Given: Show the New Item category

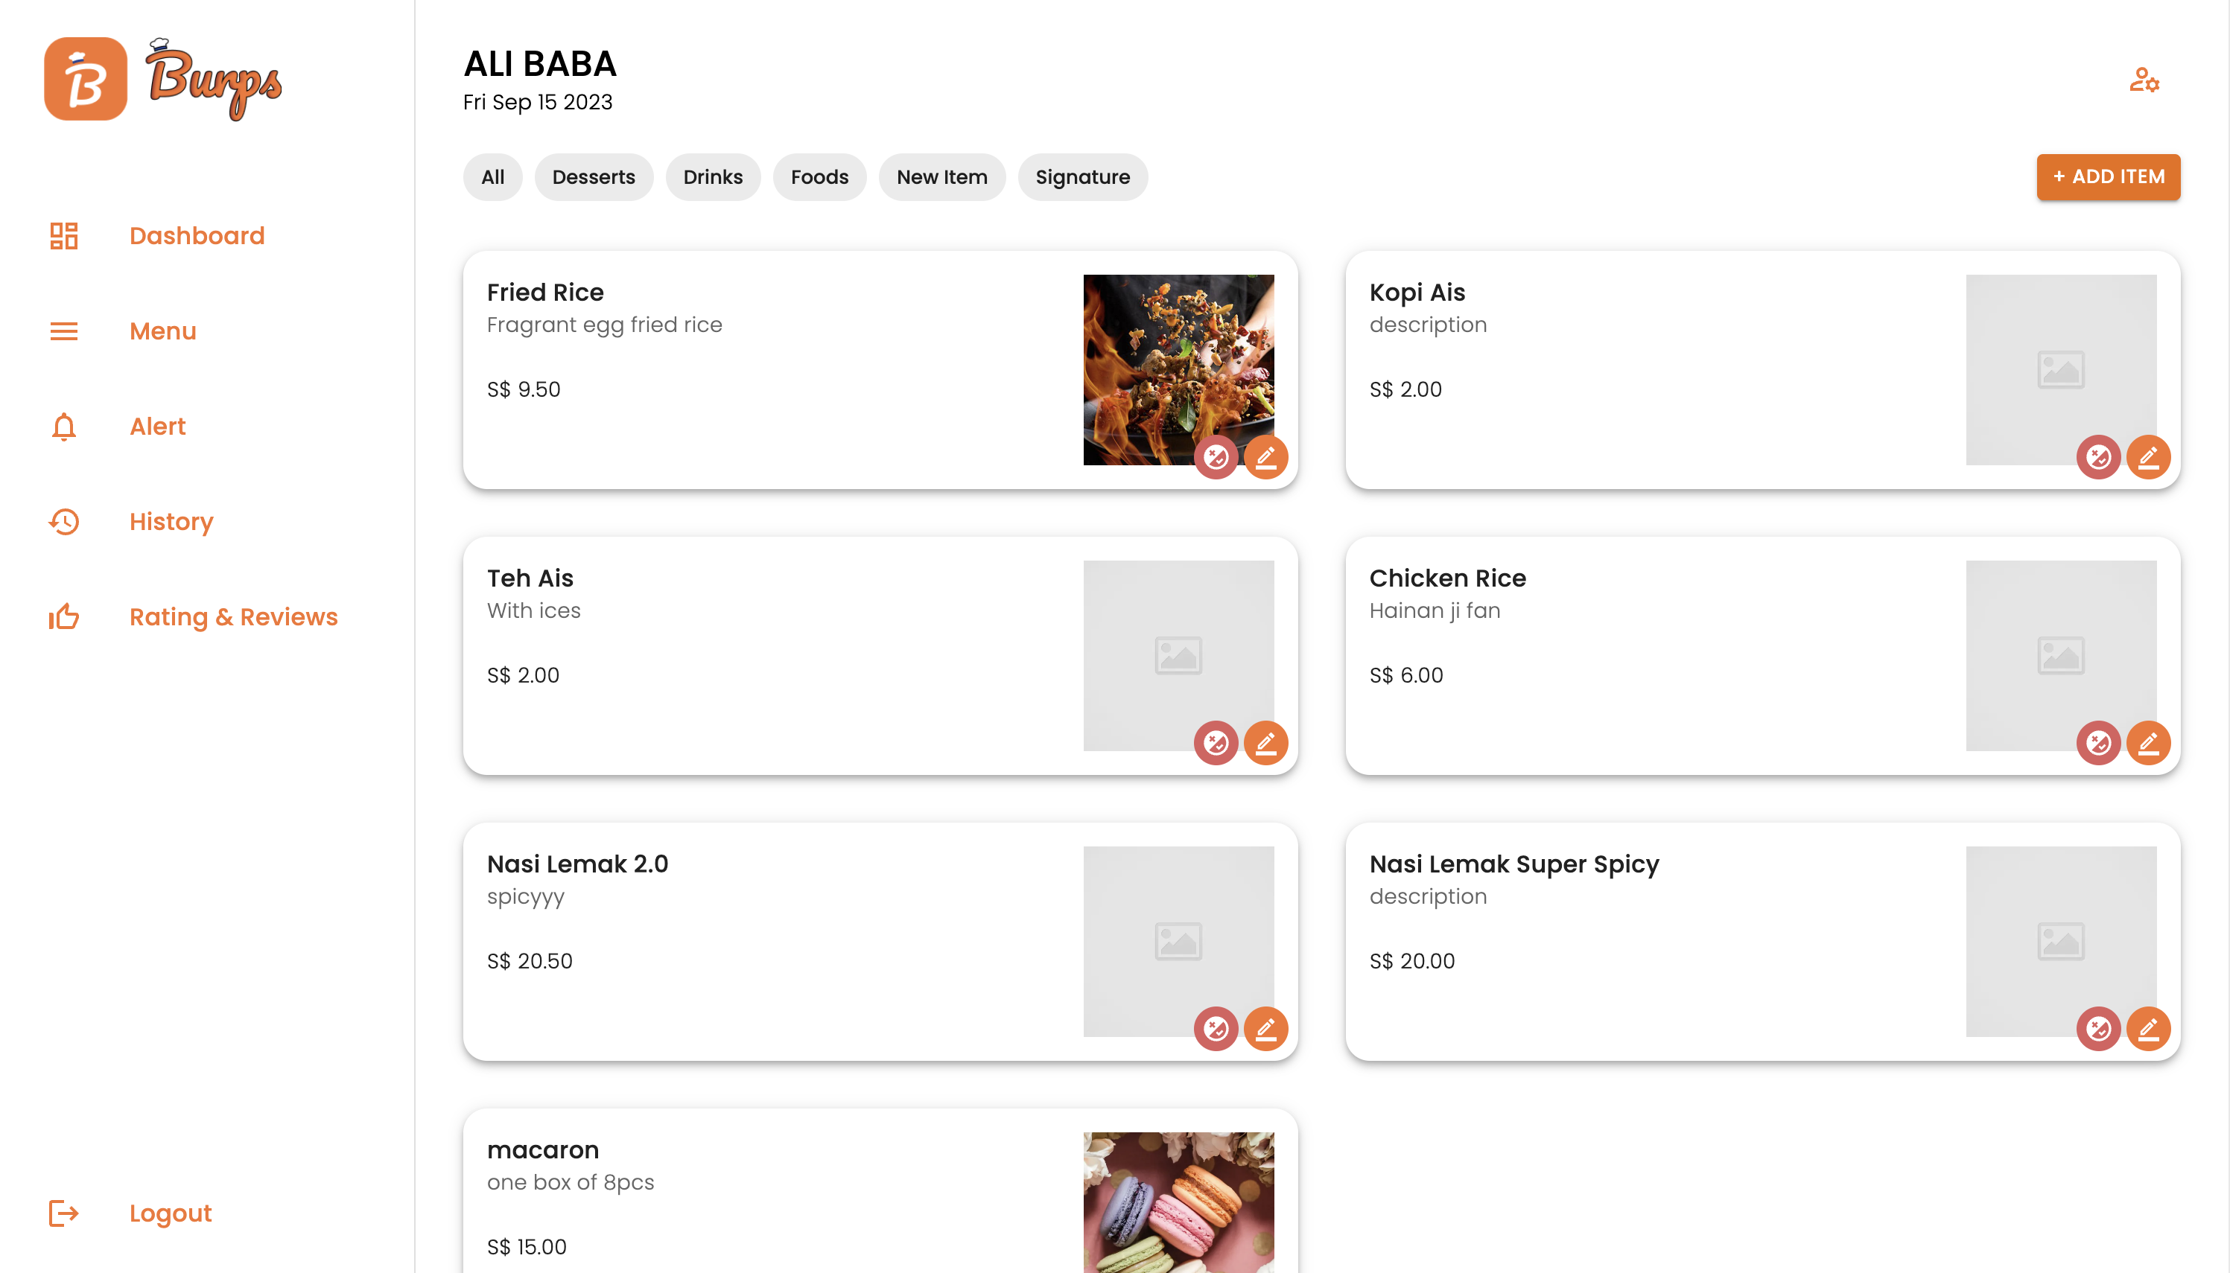Looking at the screenshot, I should pyautogui.click(x=942, y=176).
